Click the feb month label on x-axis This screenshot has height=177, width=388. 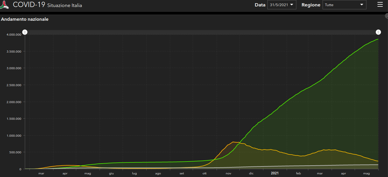[298, 173]
